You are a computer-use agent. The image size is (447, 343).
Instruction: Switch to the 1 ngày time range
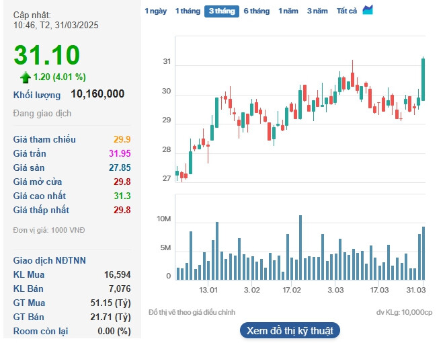click(x=155, y=11)
